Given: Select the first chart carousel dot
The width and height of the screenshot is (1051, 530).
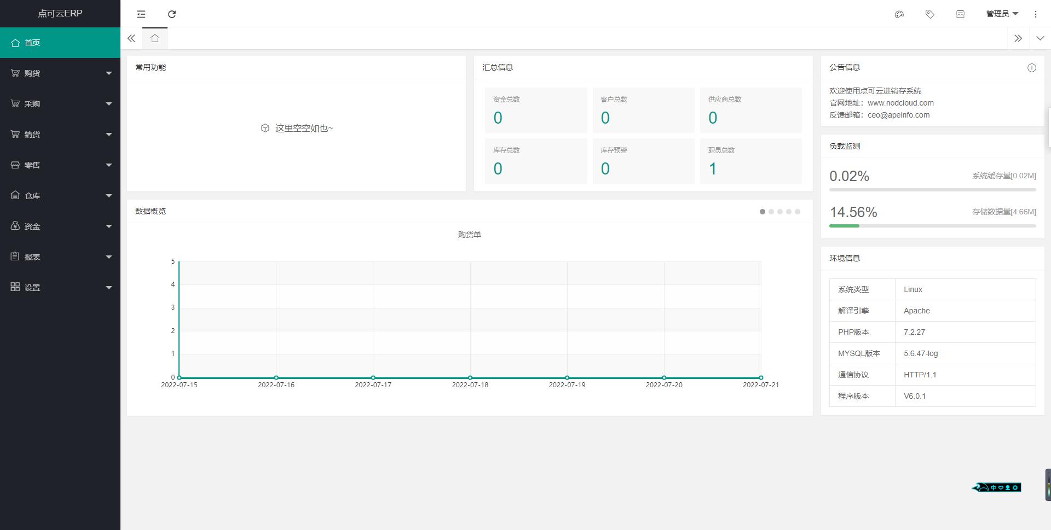Looking at the screenshot, I should click(763, 212).
